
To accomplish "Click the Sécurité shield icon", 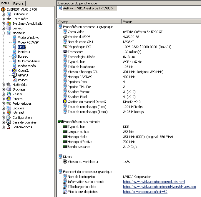I will pos(9,113).
